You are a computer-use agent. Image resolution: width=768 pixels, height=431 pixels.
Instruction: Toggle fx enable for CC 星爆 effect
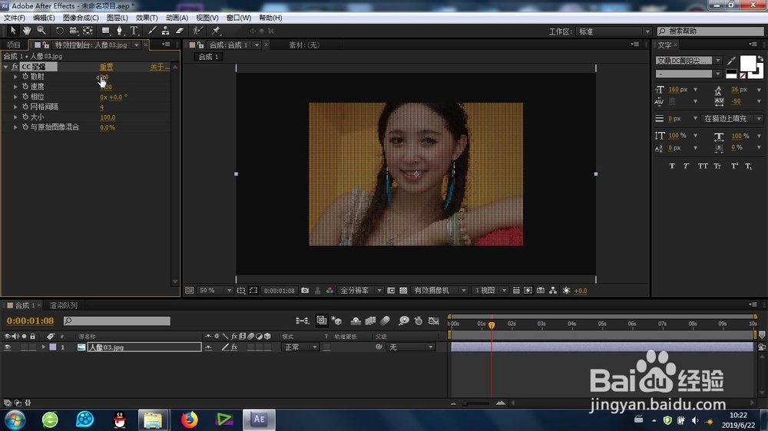pyautogui.click(x=15, y=67)
